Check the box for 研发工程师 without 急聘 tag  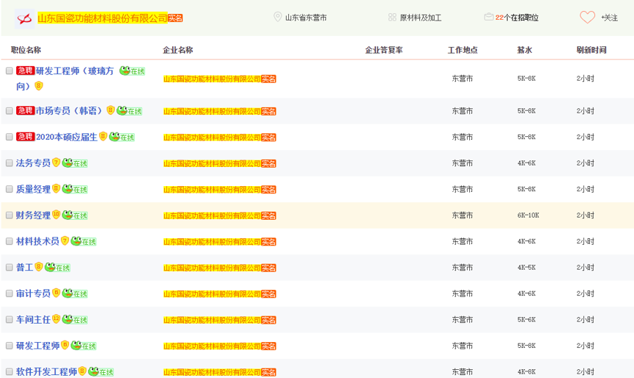10,346
